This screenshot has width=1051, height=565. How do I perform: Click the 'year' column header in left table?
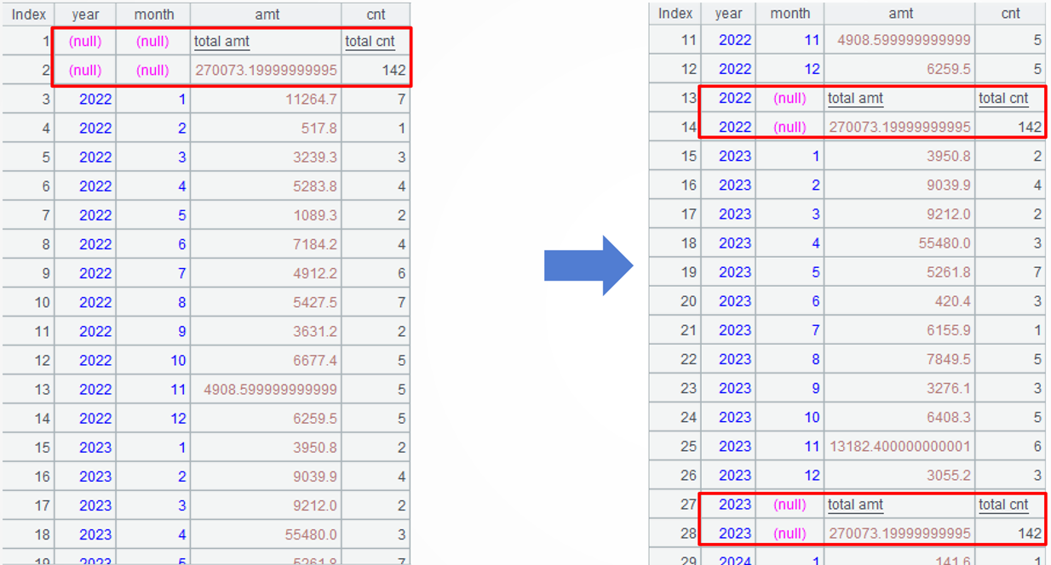coord(85,14)
